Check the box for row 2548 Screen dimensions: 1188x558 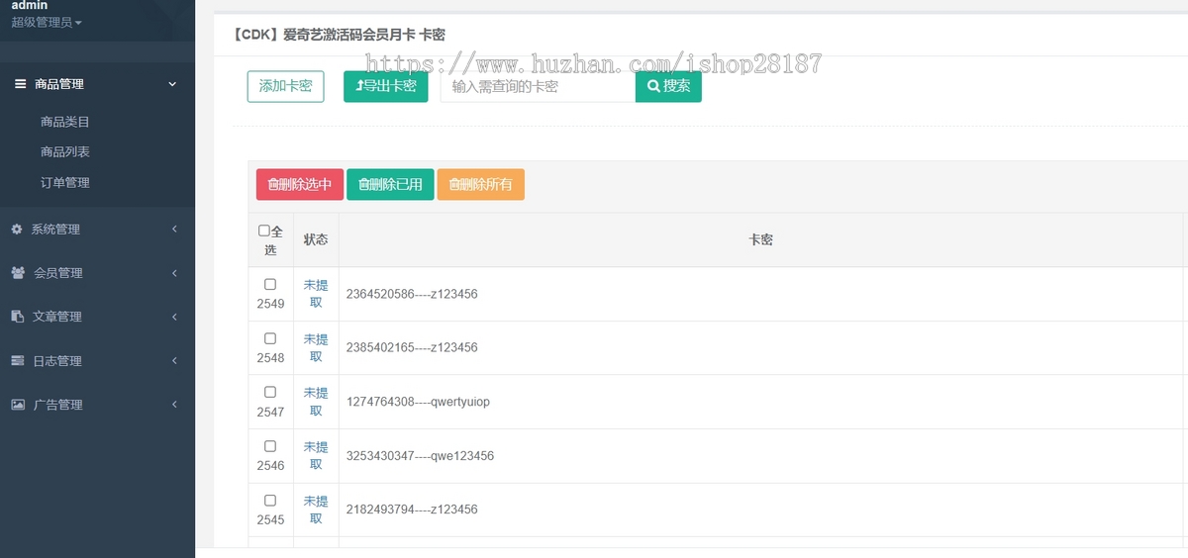click(x=270, y=338)
